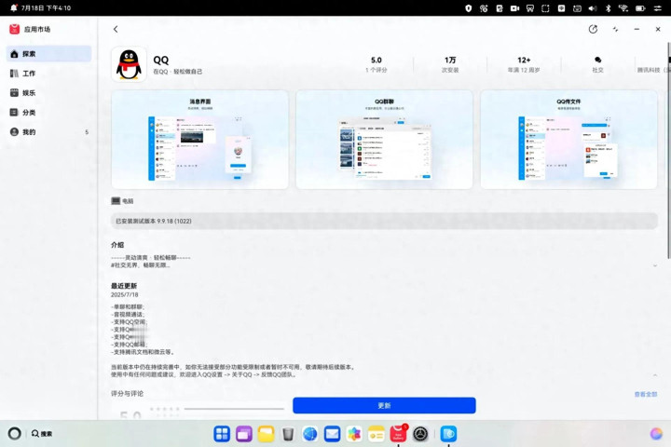671x447 pixels.
Task: Open the QQ penguin app icon
Action: [x=129, y=64]
